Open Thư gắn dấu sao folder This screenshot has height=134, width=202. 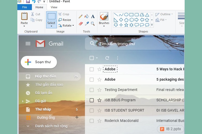point(50,85)
